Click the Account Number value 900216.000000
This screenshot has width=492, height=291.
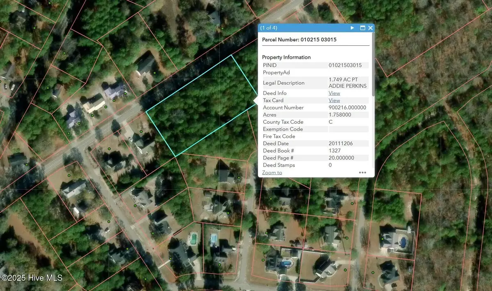[x=347, y=108]
